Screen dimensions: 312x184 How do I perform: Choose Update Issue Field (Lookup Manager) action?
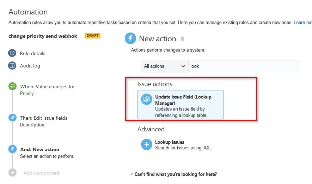(x=181, y=105)
